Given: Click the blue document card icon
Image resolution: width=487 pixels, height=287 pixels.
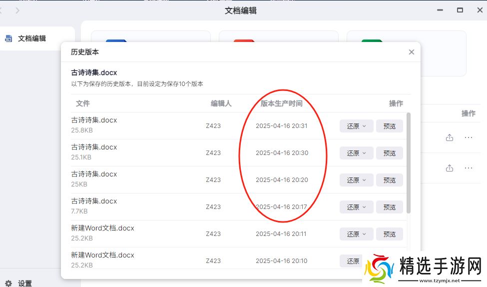Looking at the screenshot, I should pyautogui.click(x=116, y=42).
